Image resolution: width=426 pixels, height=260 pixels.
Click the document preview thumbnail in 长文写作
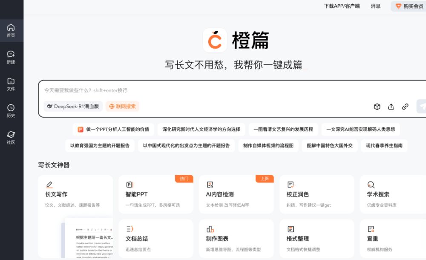click(x=87, y=238)
